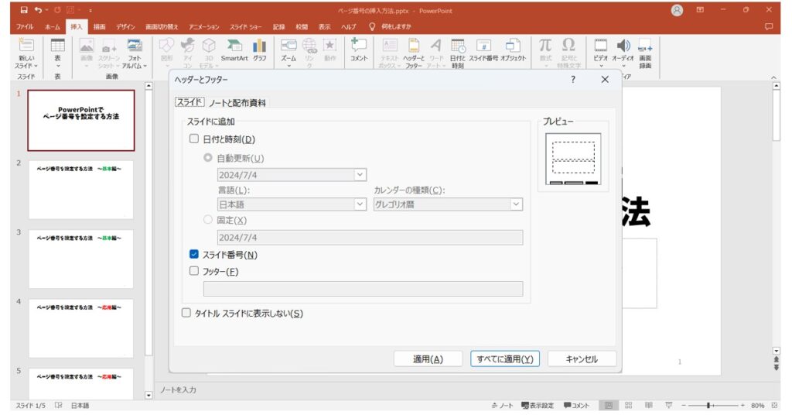Viewport: 792px width, 415px height.
Task: Open comments pane icon at top right
Action: point(769,27)
